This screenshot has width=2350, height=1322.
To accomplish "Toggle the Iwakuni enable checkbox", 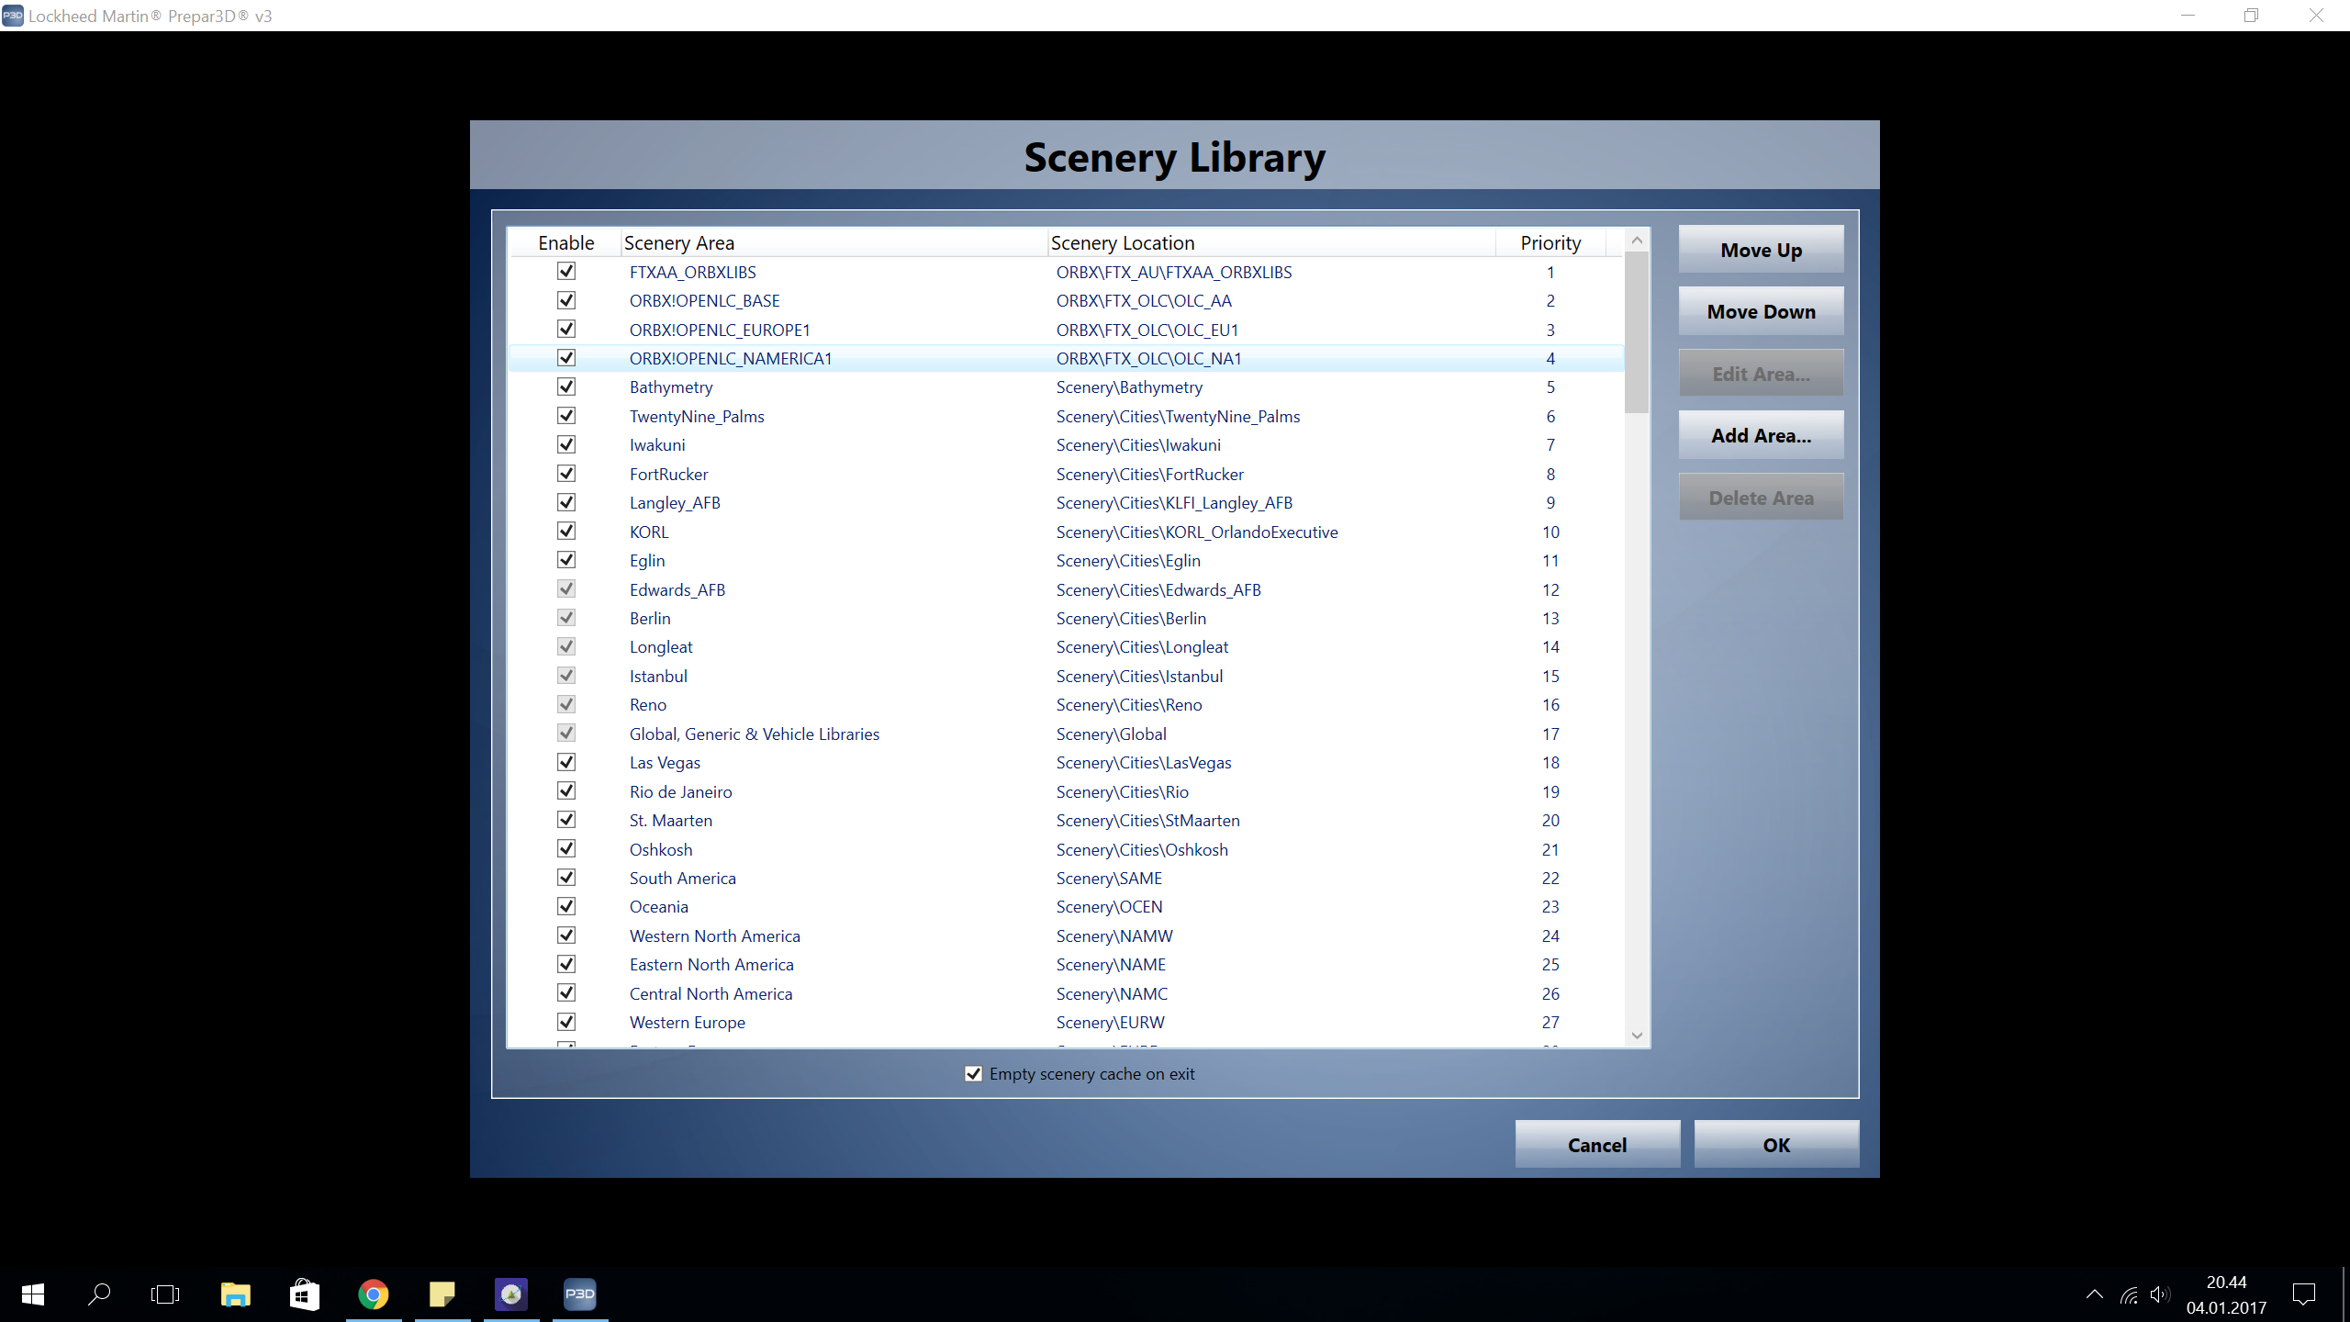I will tap(566, 444).
